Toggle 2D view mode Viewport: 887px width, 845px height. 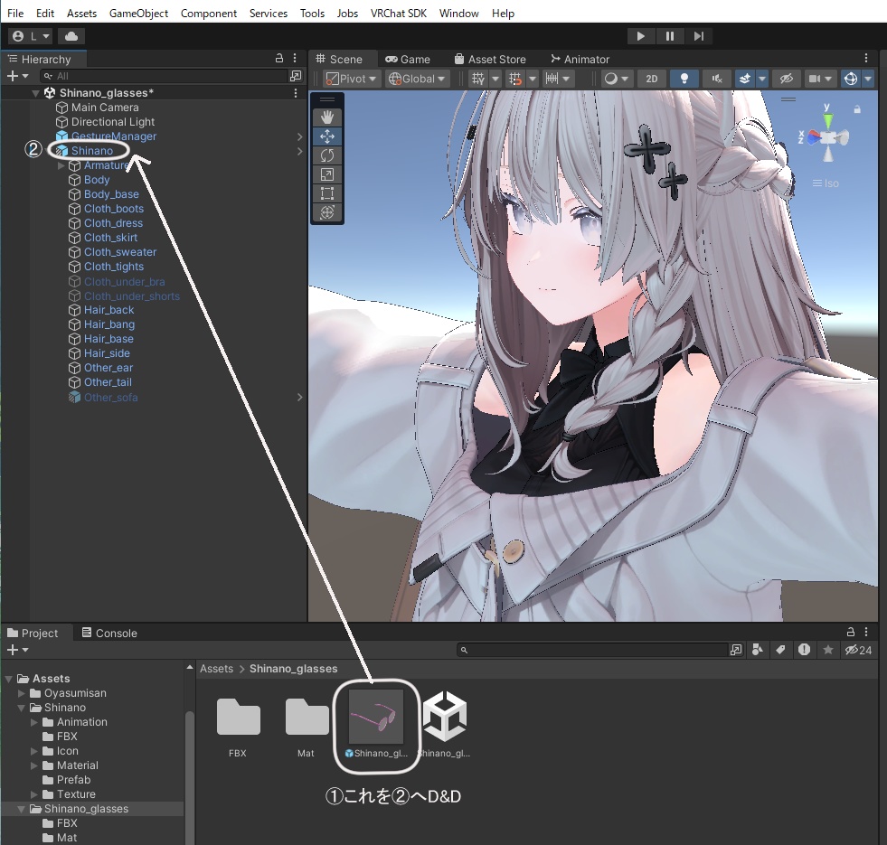(x=652, y=79)
